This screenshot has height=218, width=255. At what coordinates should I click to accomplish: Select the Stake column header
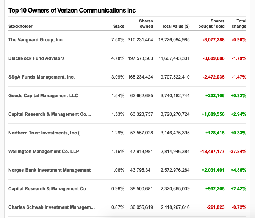pyautogui.click(x=119, y=26)
